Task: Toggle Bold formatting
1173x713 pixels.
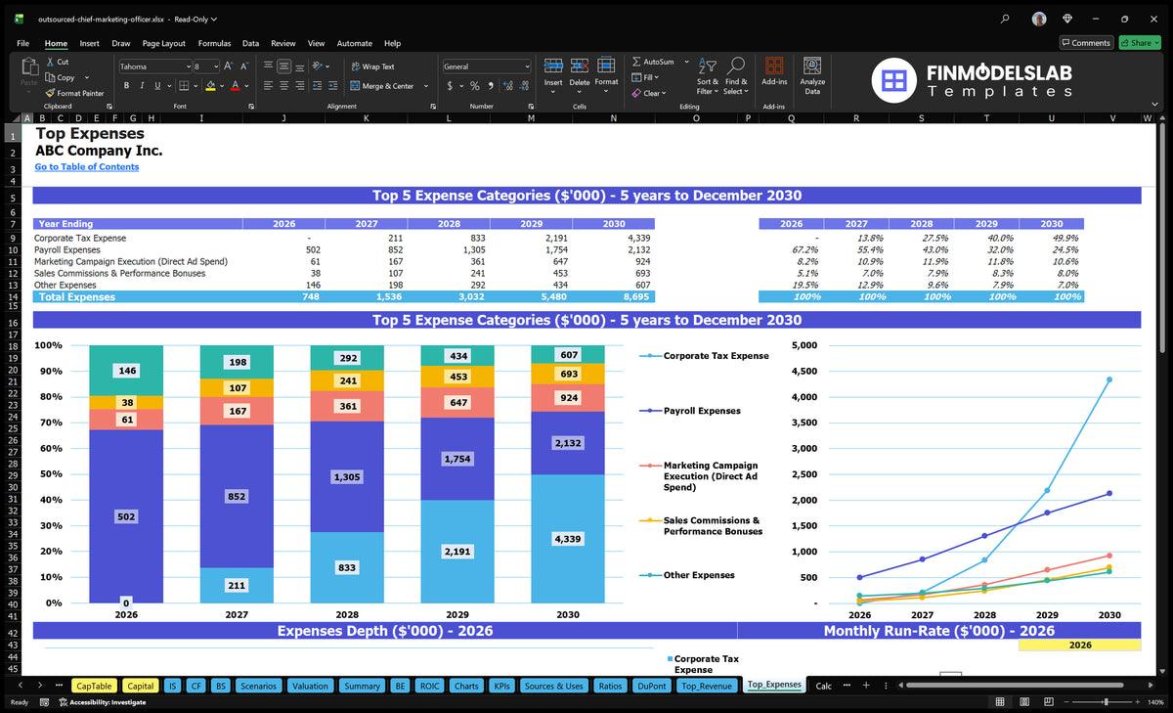Action: click(126, 86)
